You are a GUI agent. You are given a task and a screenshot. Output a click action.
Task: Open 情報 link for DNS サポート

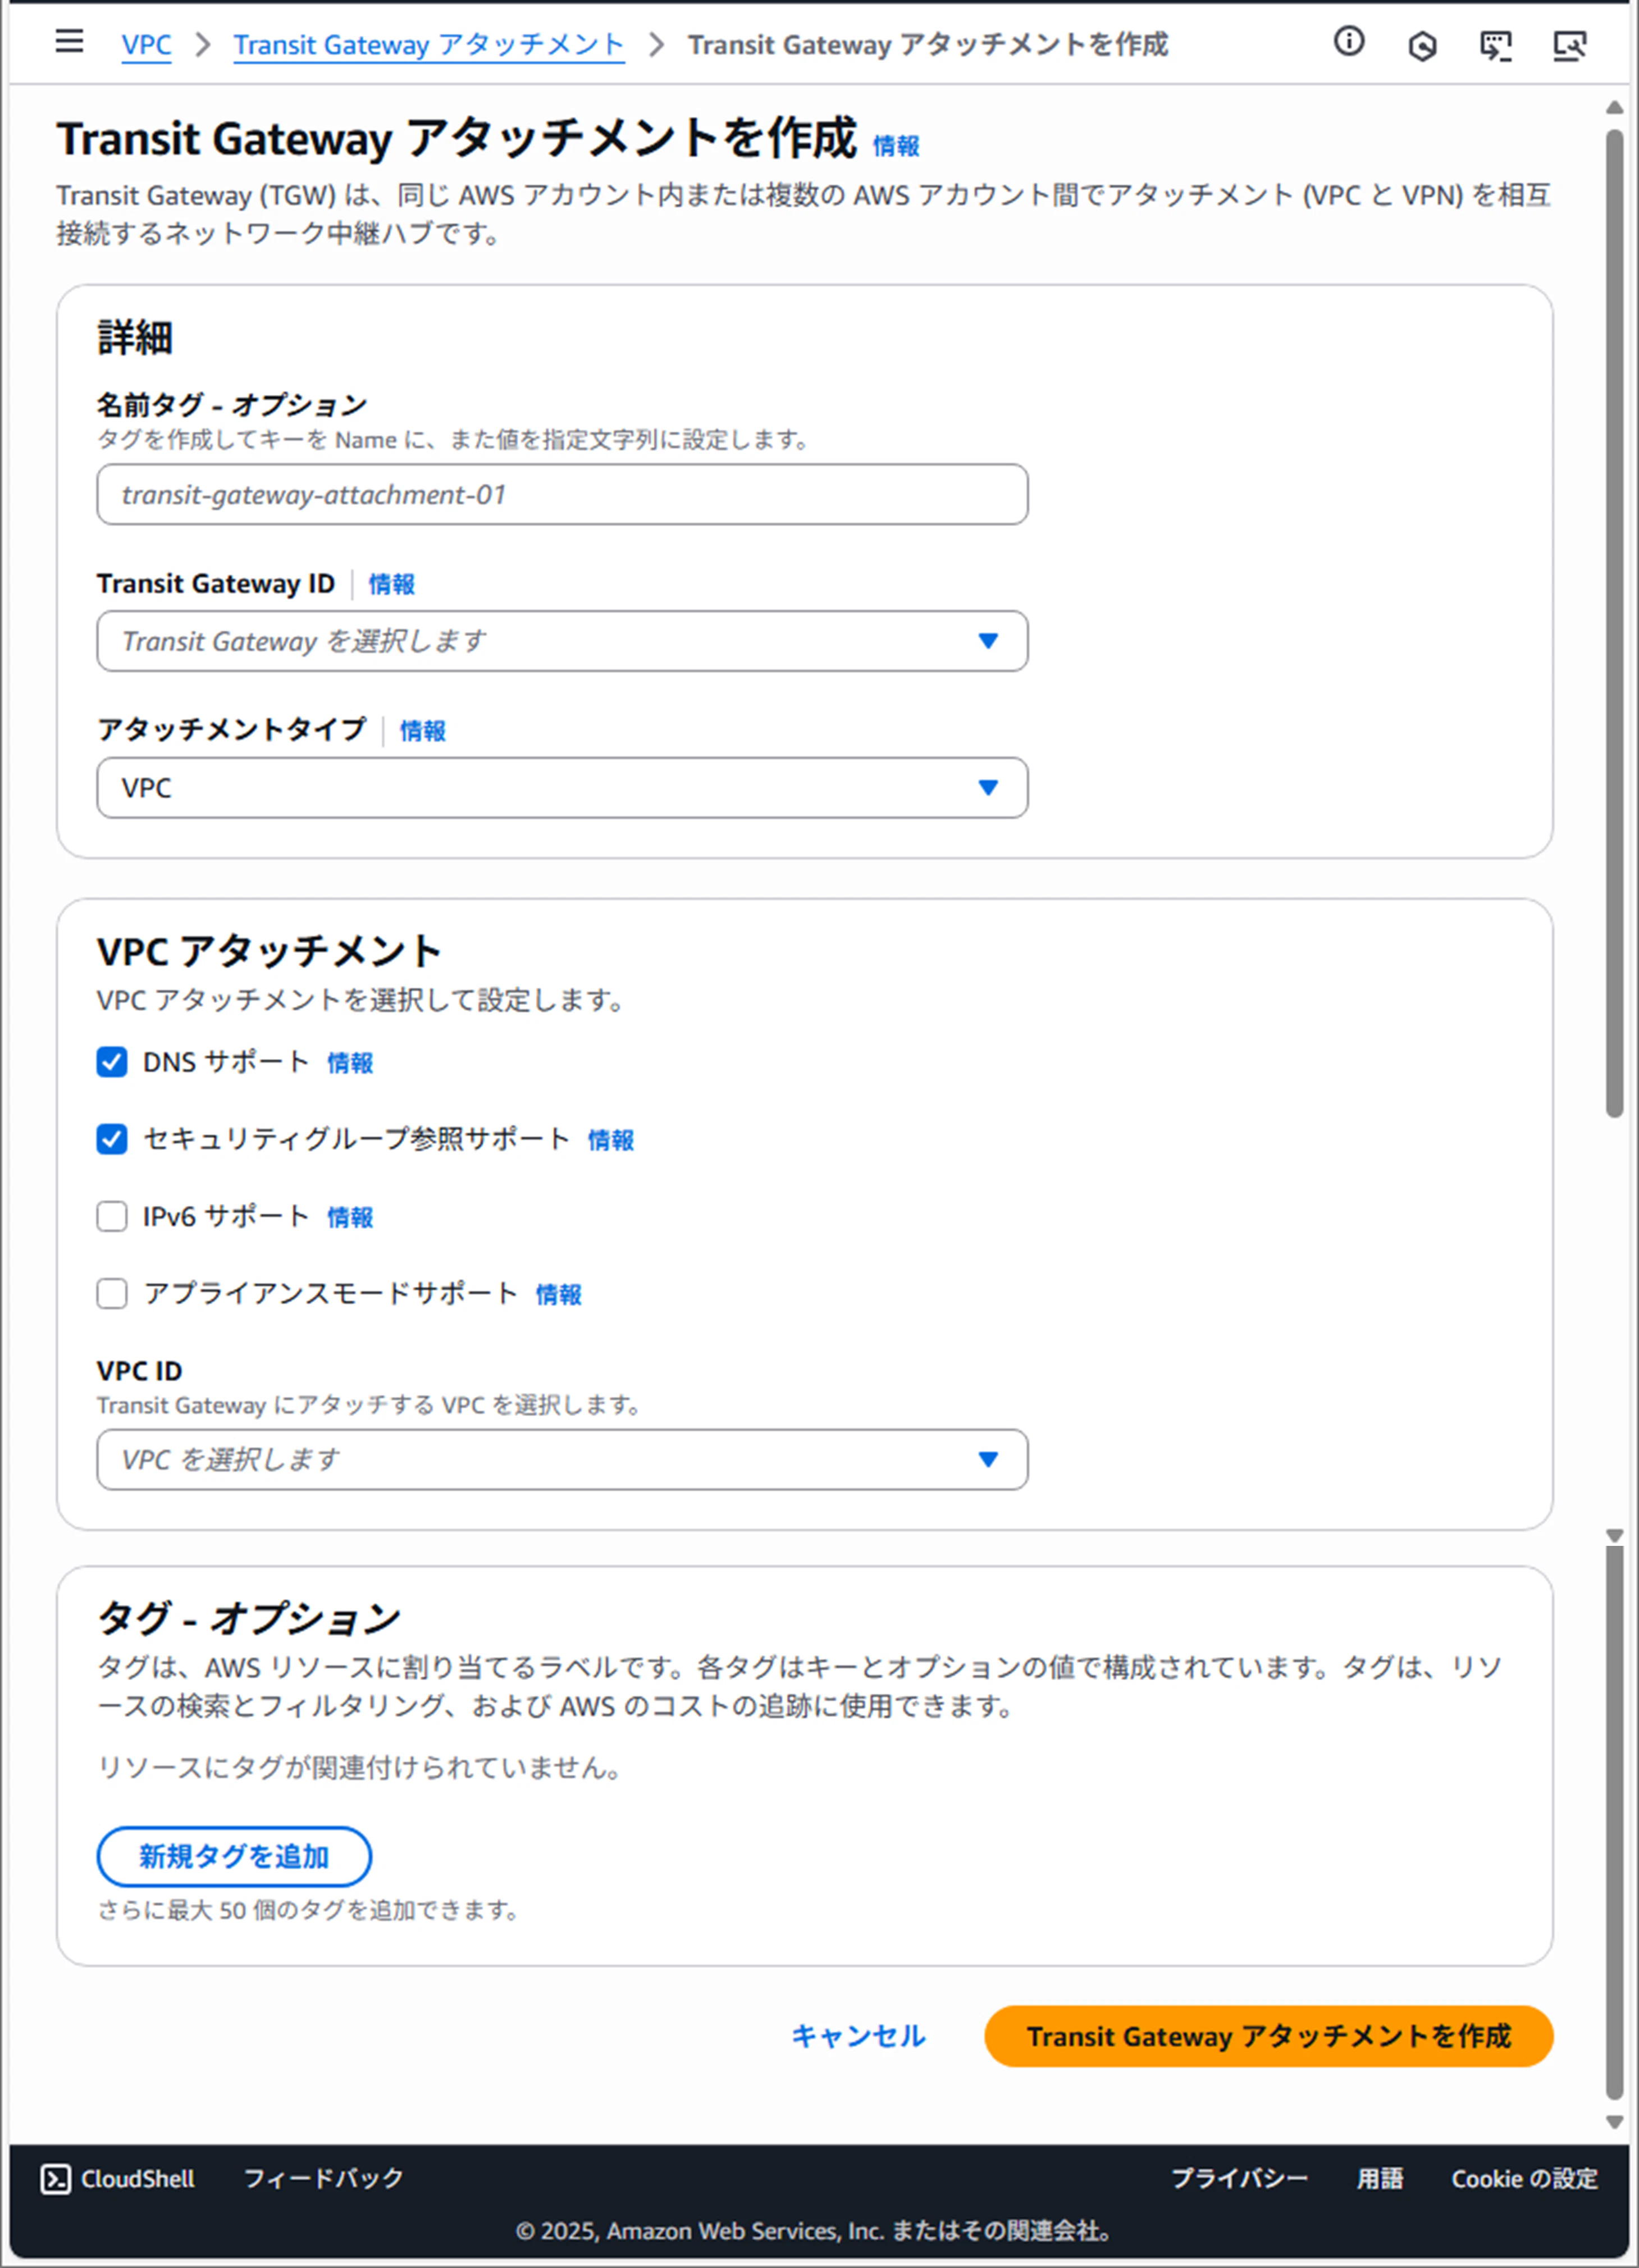click(x=350, y=1063)
